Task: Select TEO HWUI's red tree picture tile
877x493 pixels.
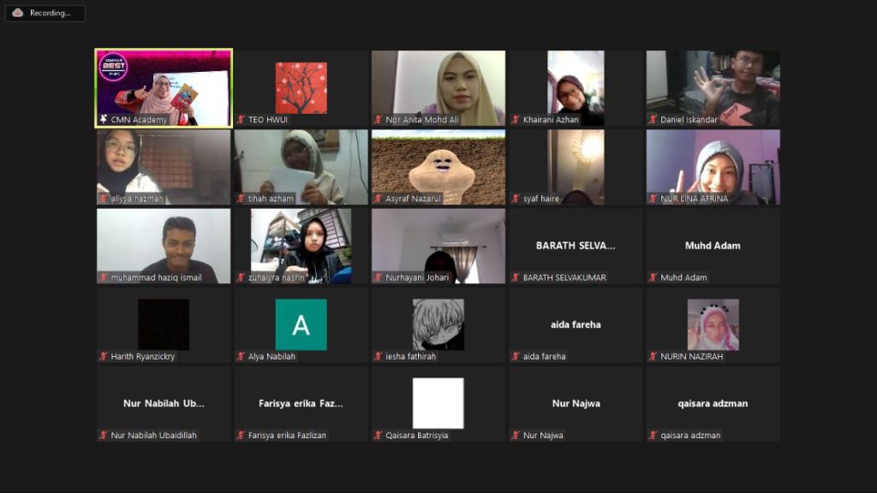Action: pos(301,87)
